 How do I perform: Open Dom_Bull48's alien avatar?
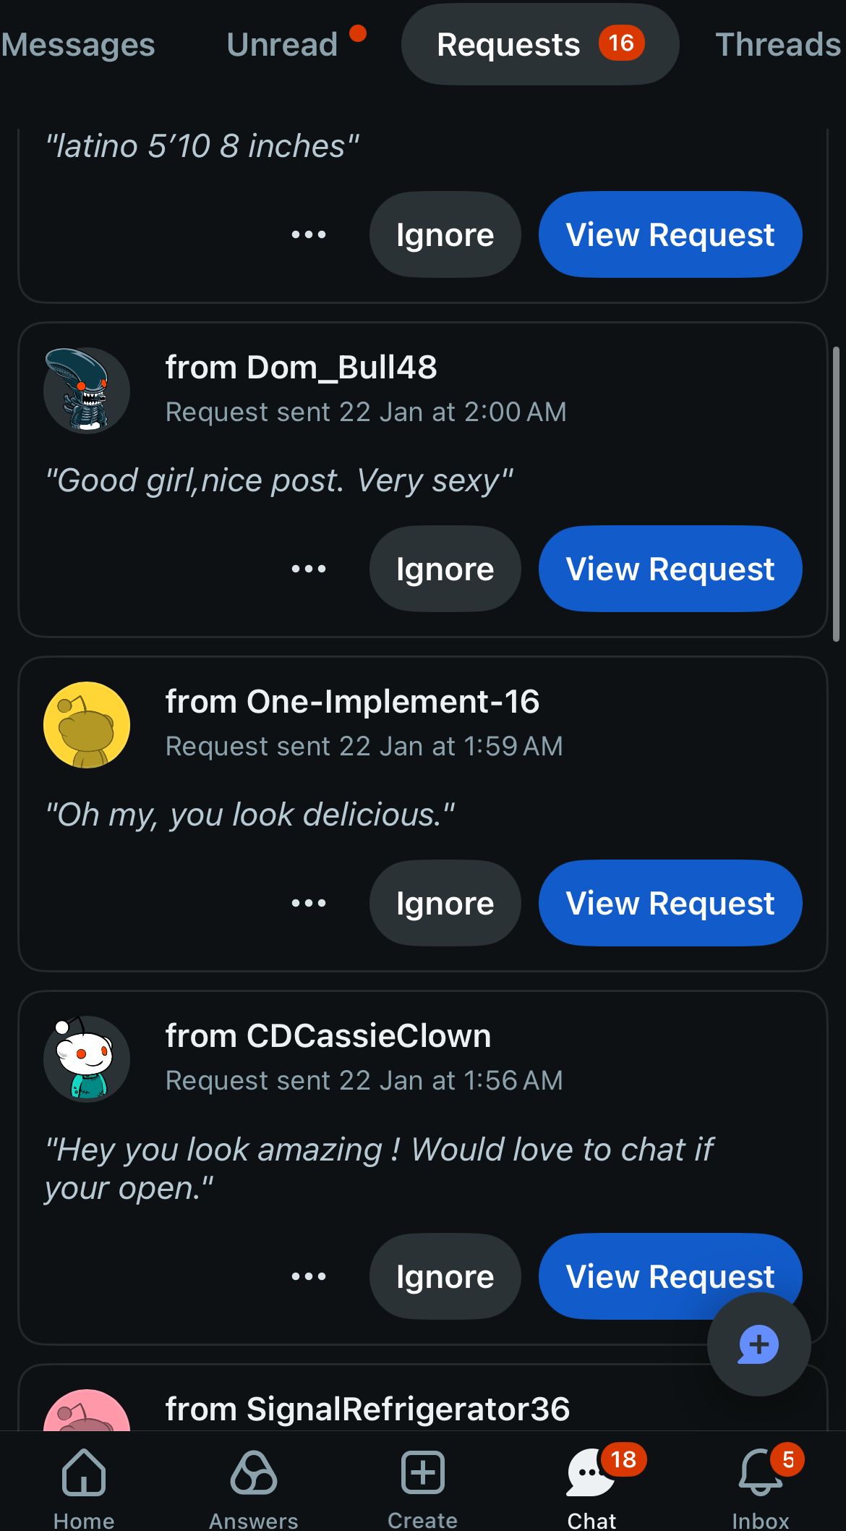tap(87, 391)
